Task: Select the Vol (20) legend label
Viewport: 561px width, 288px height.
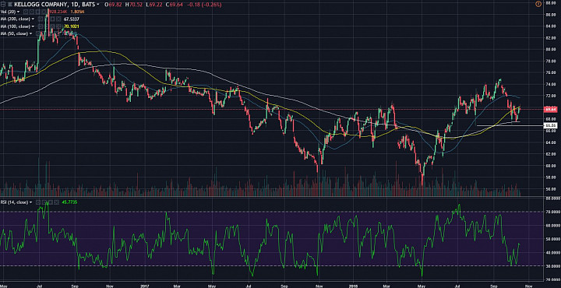Action: tap(9, 12)
